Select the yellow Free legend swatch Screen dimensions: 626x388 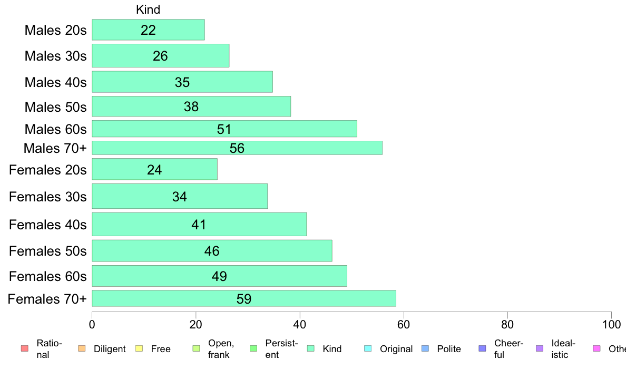tap(139, 348)
